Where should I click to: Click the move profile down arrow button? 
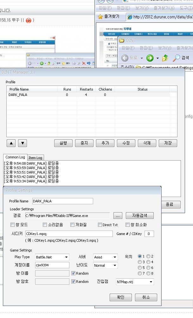(x=22, y=143)
